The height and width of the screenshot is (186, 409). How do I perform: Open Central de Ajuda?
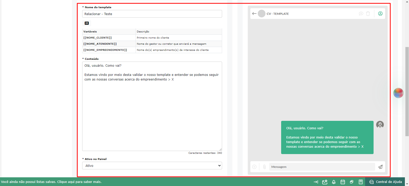point(386,182)
